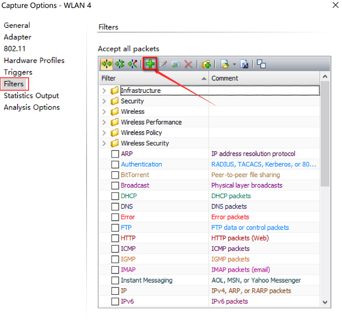Select the Filters page in sidebar
The height and width of the screenshot is (320, 342).
(x=14, y=84)
